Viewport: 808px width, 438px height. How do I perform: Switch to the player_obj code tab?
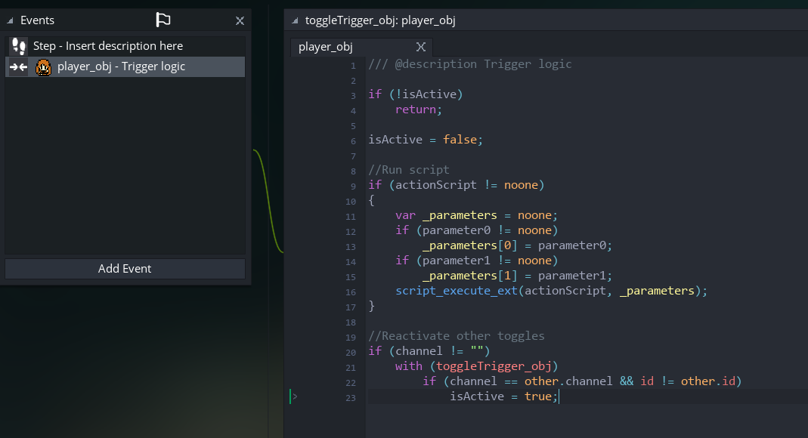pyautogui.click(x=326, y=47)
